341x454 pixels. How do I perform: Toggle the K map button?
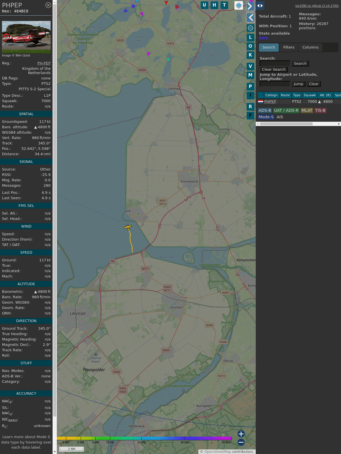click(x=250, y=55)
